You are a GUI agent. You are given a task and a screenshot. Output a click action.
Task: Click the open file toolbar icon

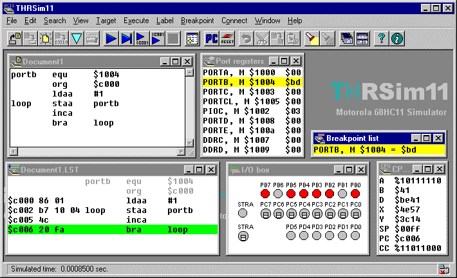coord(15,39)
